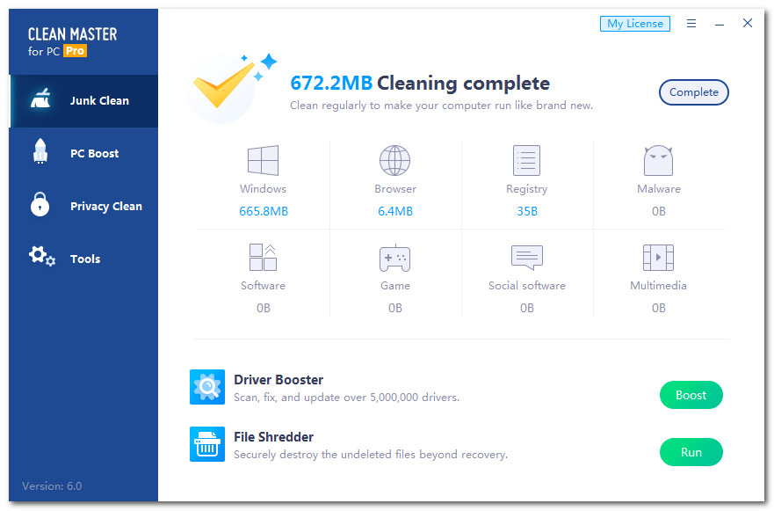Click the PC Boost rocket icon
Viewport: 774px width, 511px height.
(x=40, y=151)
